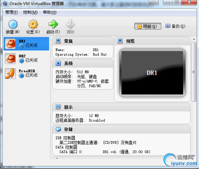Click the 12 MB video memory value
Image resolution: width=199 pixels, height=169 pixels.
click(94, 116)
